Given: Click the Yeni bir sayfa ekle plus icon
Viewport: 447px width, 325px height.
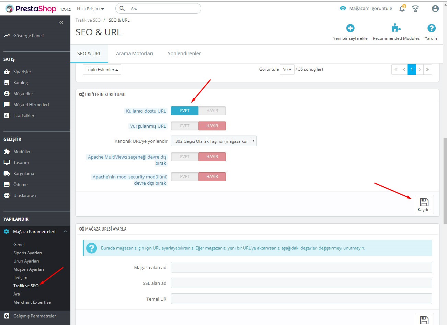Looking at the screenshot, I should [x=350, y=28].
